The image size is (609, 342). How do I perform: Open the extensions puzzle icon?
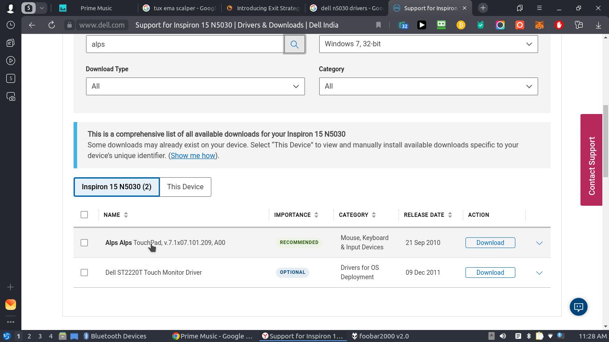(x=579, y=25)
